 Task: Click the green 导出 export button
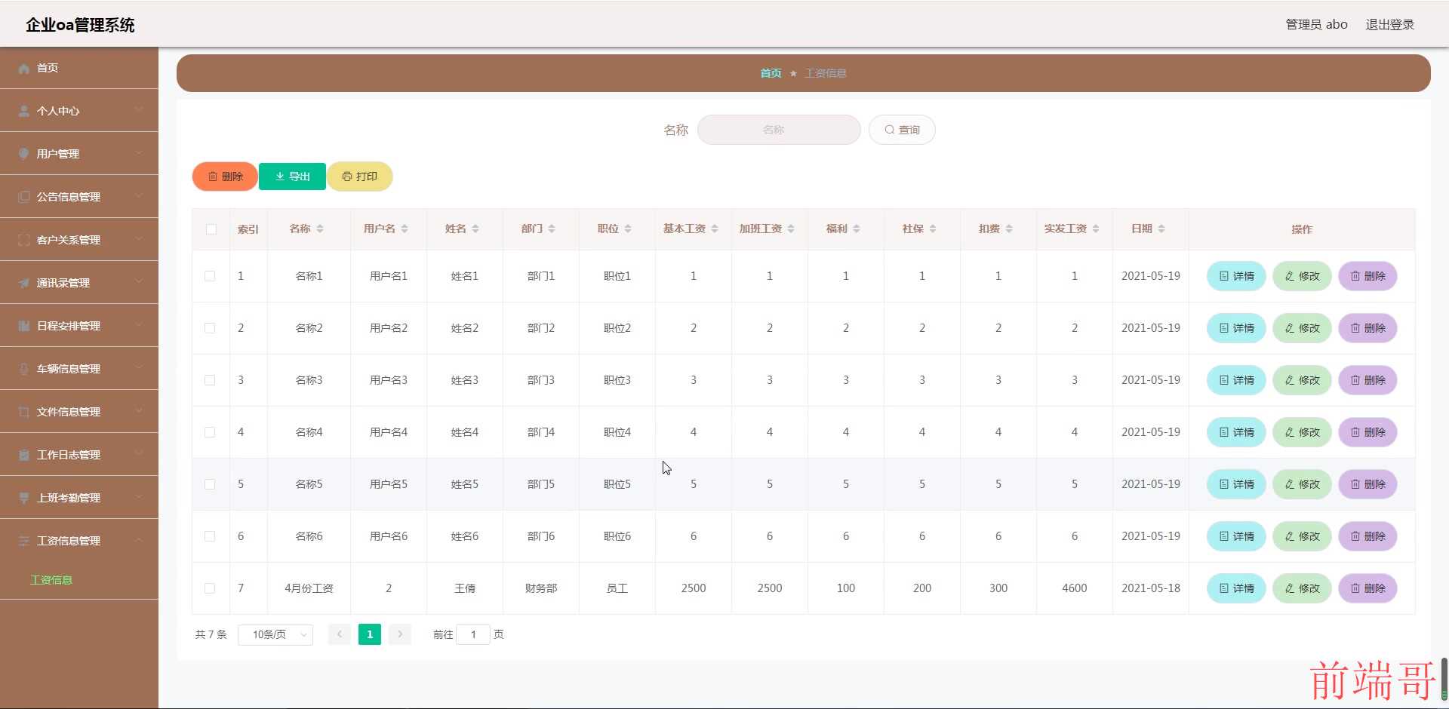[x=292, y=176]
